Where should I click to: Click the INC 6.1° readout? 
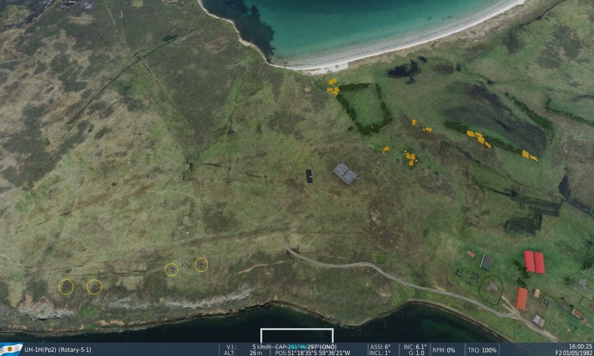[415, 347]
